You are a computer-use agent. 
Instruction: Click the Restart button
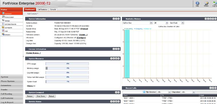30,96
